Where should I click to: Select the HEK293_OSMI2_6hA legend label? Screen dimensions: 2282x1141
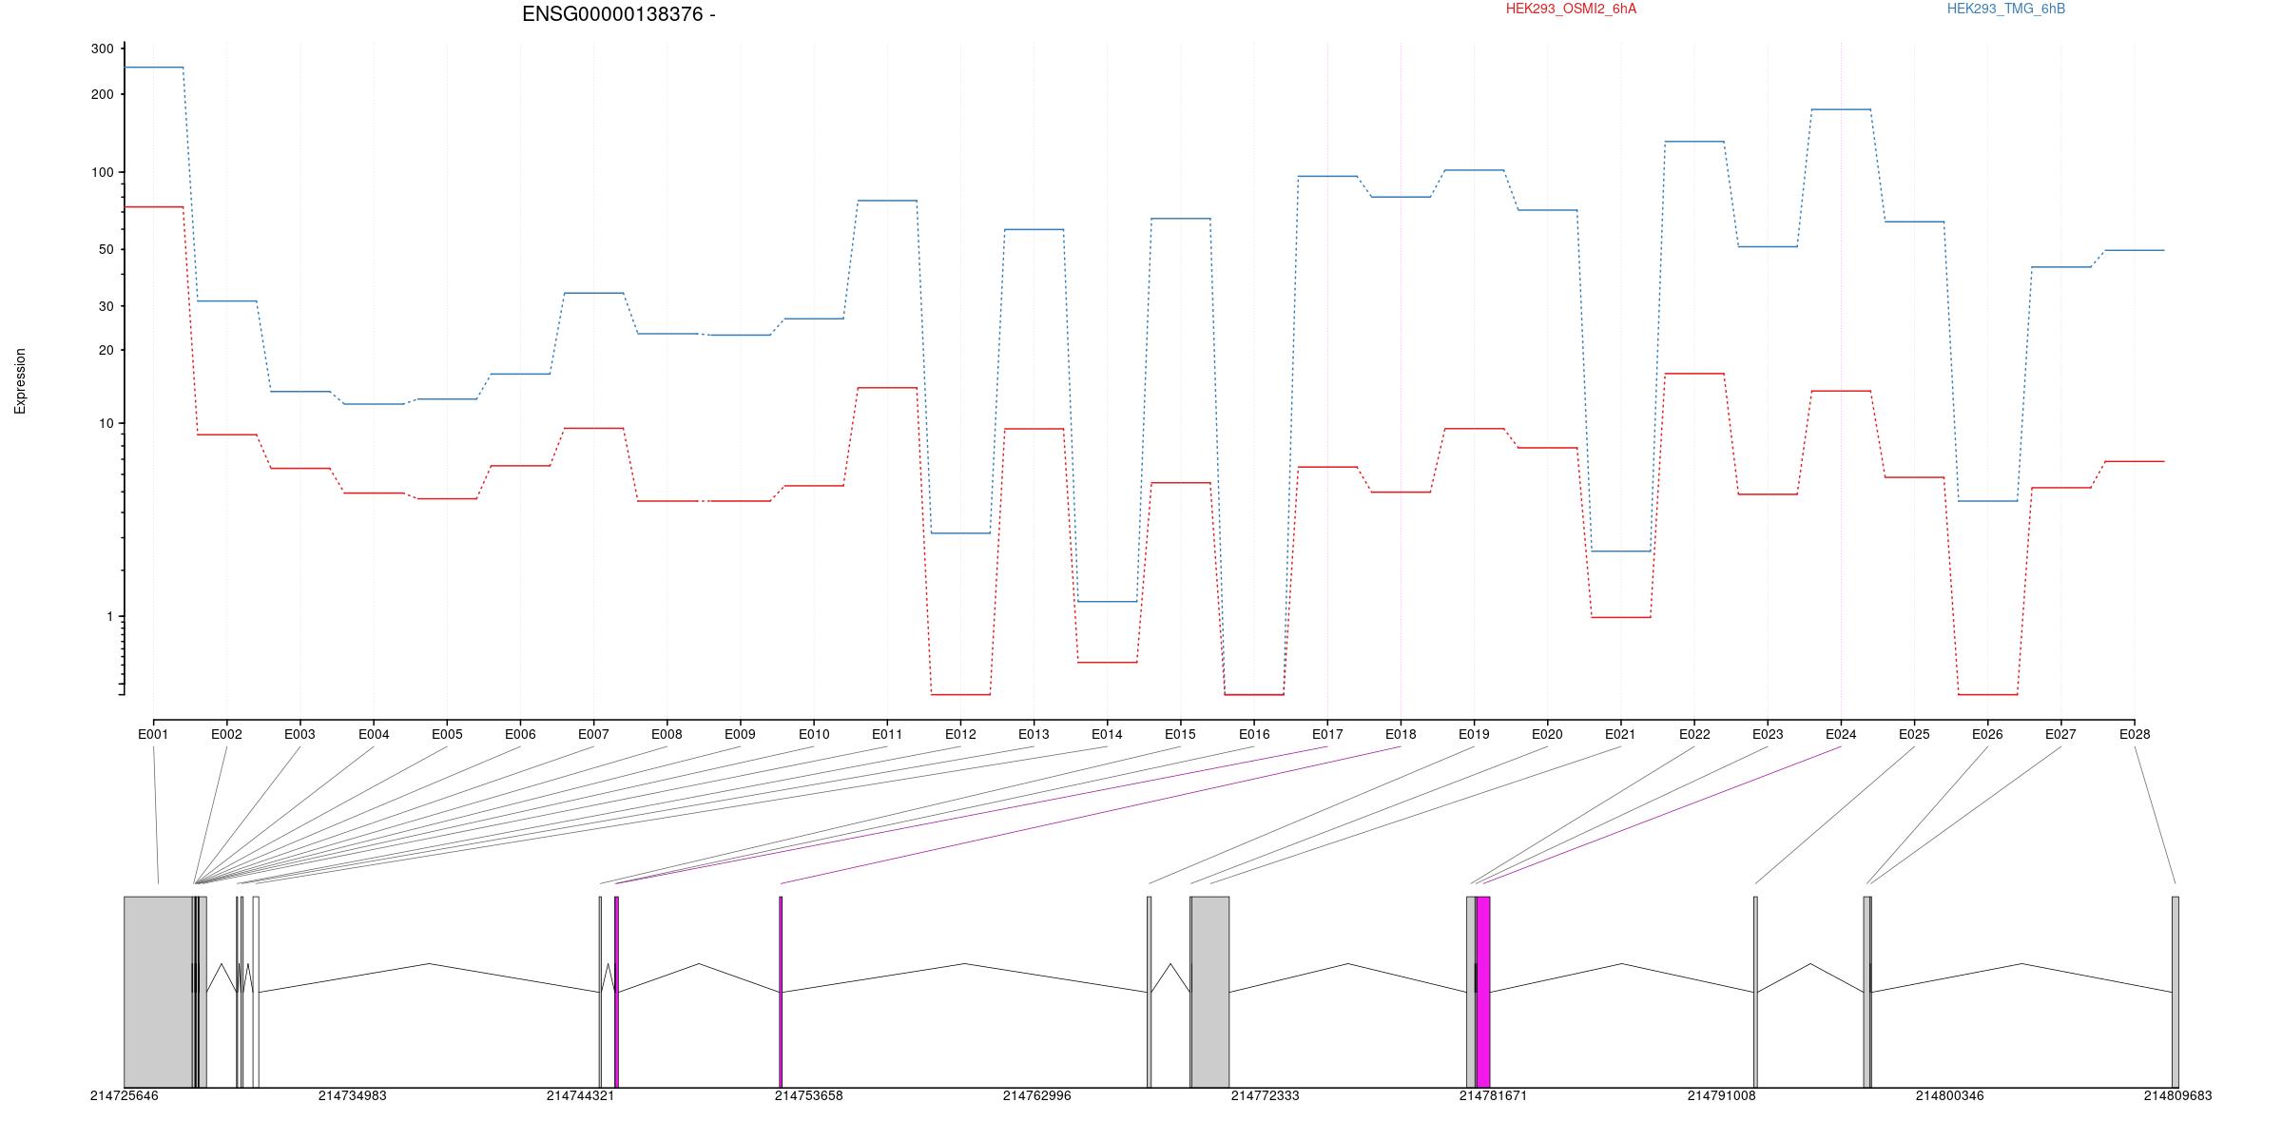[x=1571, y=9]
